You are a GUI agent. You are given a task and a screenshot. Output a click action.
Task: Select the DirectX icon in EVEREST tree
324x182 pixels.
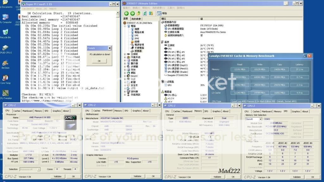pos(128,76)
